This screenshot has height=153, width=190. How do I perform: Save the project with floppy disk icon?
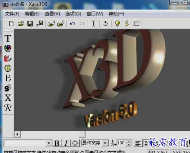coord(30,24)
